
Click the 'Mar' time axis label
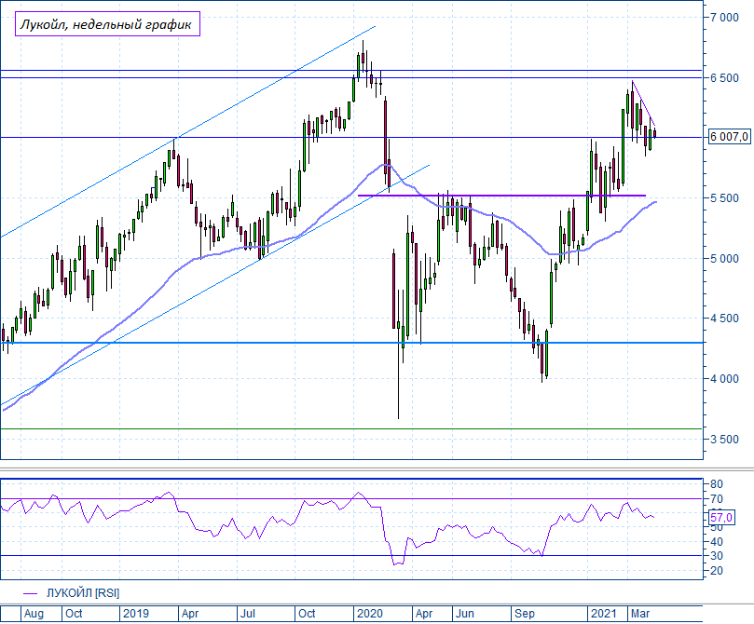click(x=640, y=614)
